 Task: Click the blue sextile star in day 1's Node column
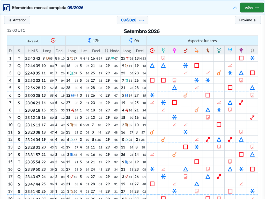pyautogui.click(x=252, y=58)
